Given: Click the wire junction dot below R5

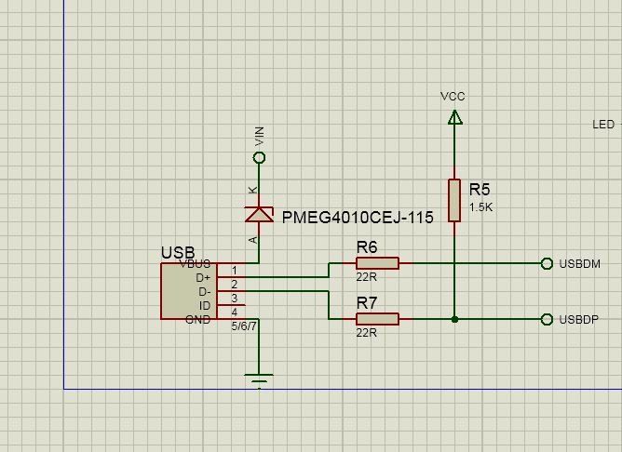Looking at the screenshot, I should click(454, 319).
